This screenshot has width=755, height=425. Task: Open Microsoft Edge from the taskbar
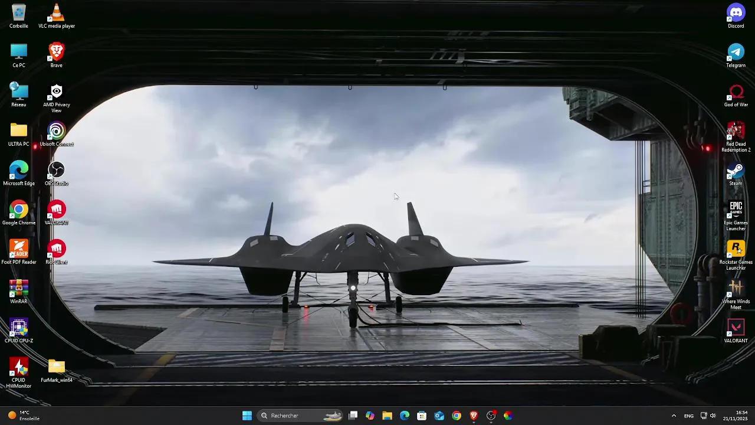[x=405, y=416]
